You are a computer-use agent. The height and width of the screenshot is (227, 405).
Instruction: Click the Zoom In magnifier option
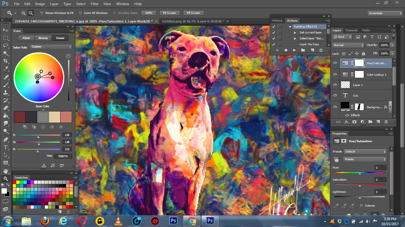(x=24, y=13)
